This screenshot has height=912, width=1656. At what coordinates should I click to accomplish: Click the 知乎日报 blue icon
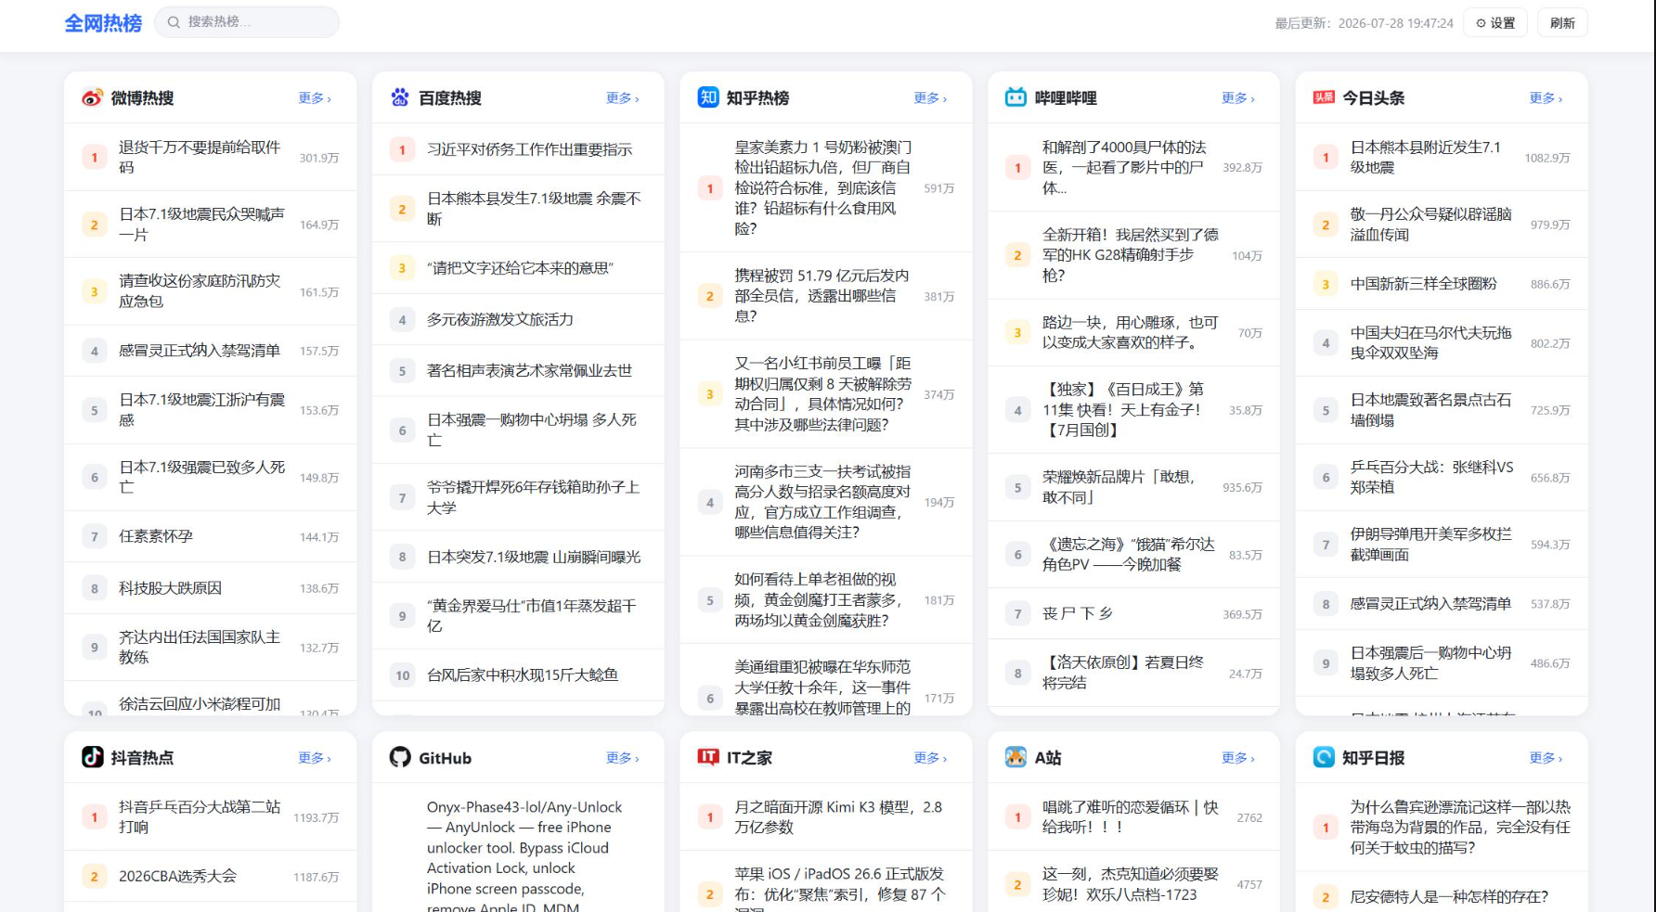1324,757
